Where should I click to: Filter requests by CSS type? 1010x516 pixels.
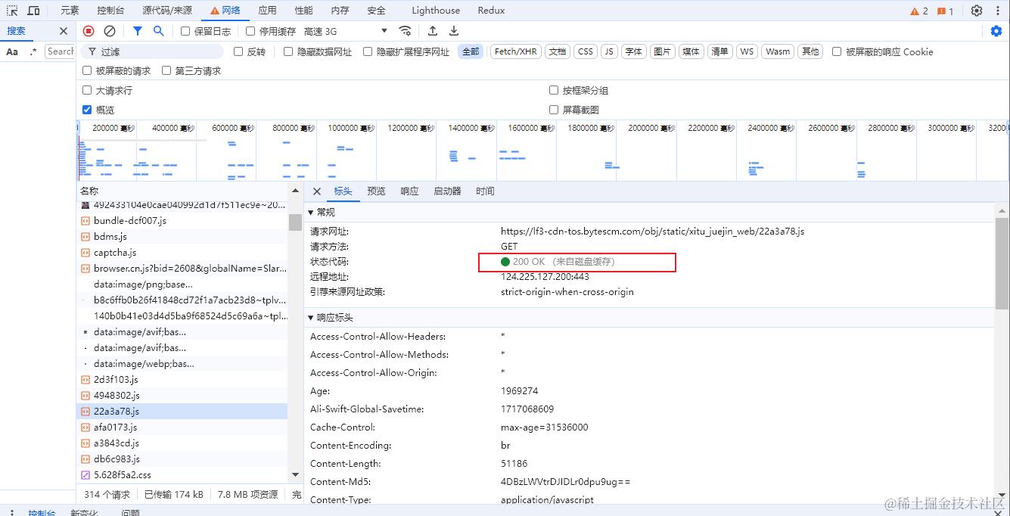[585, 51]
